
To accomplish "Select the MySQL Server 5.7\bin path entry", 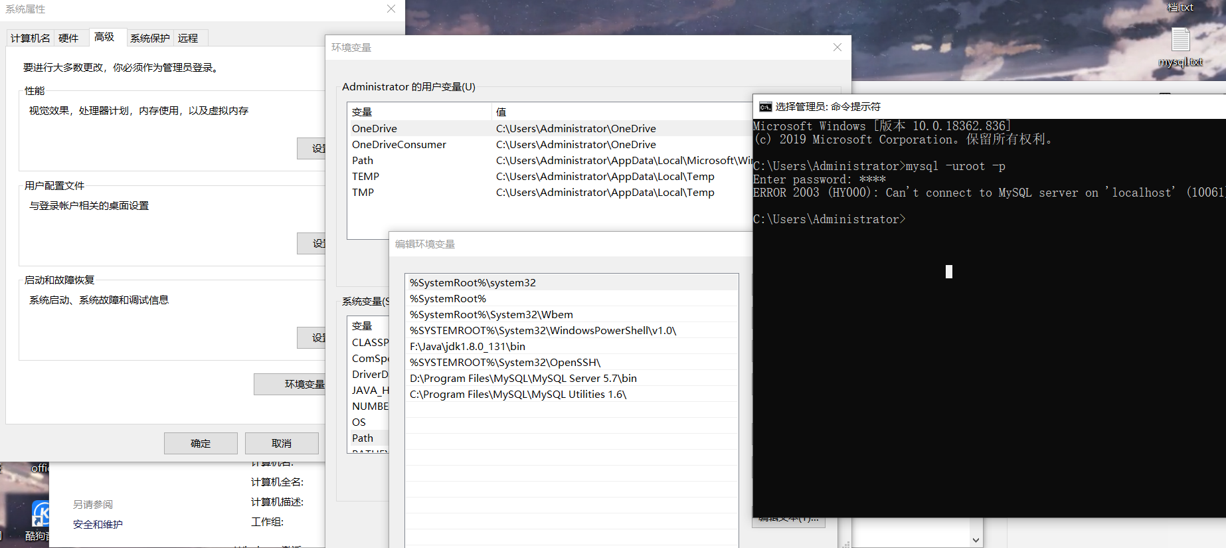I will pyautogui.click(x=572, y=378).
